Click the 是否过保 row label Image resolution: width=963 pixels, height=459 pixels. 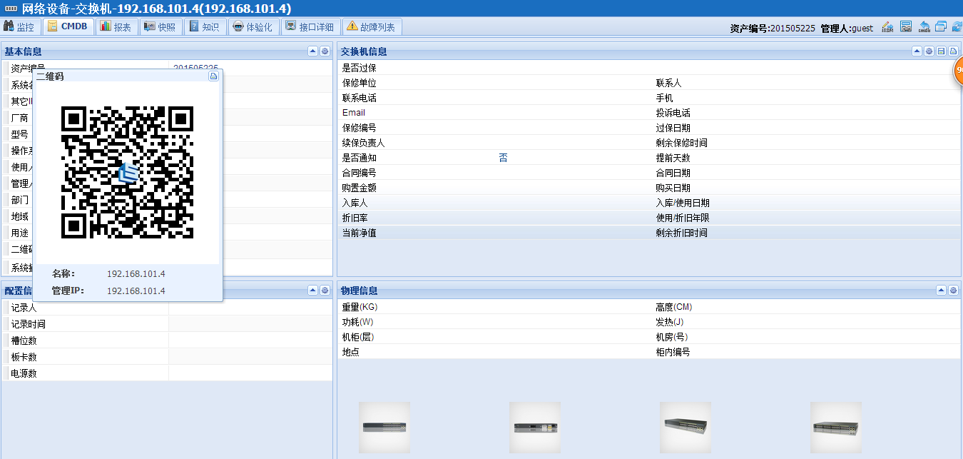pos(359,68)
